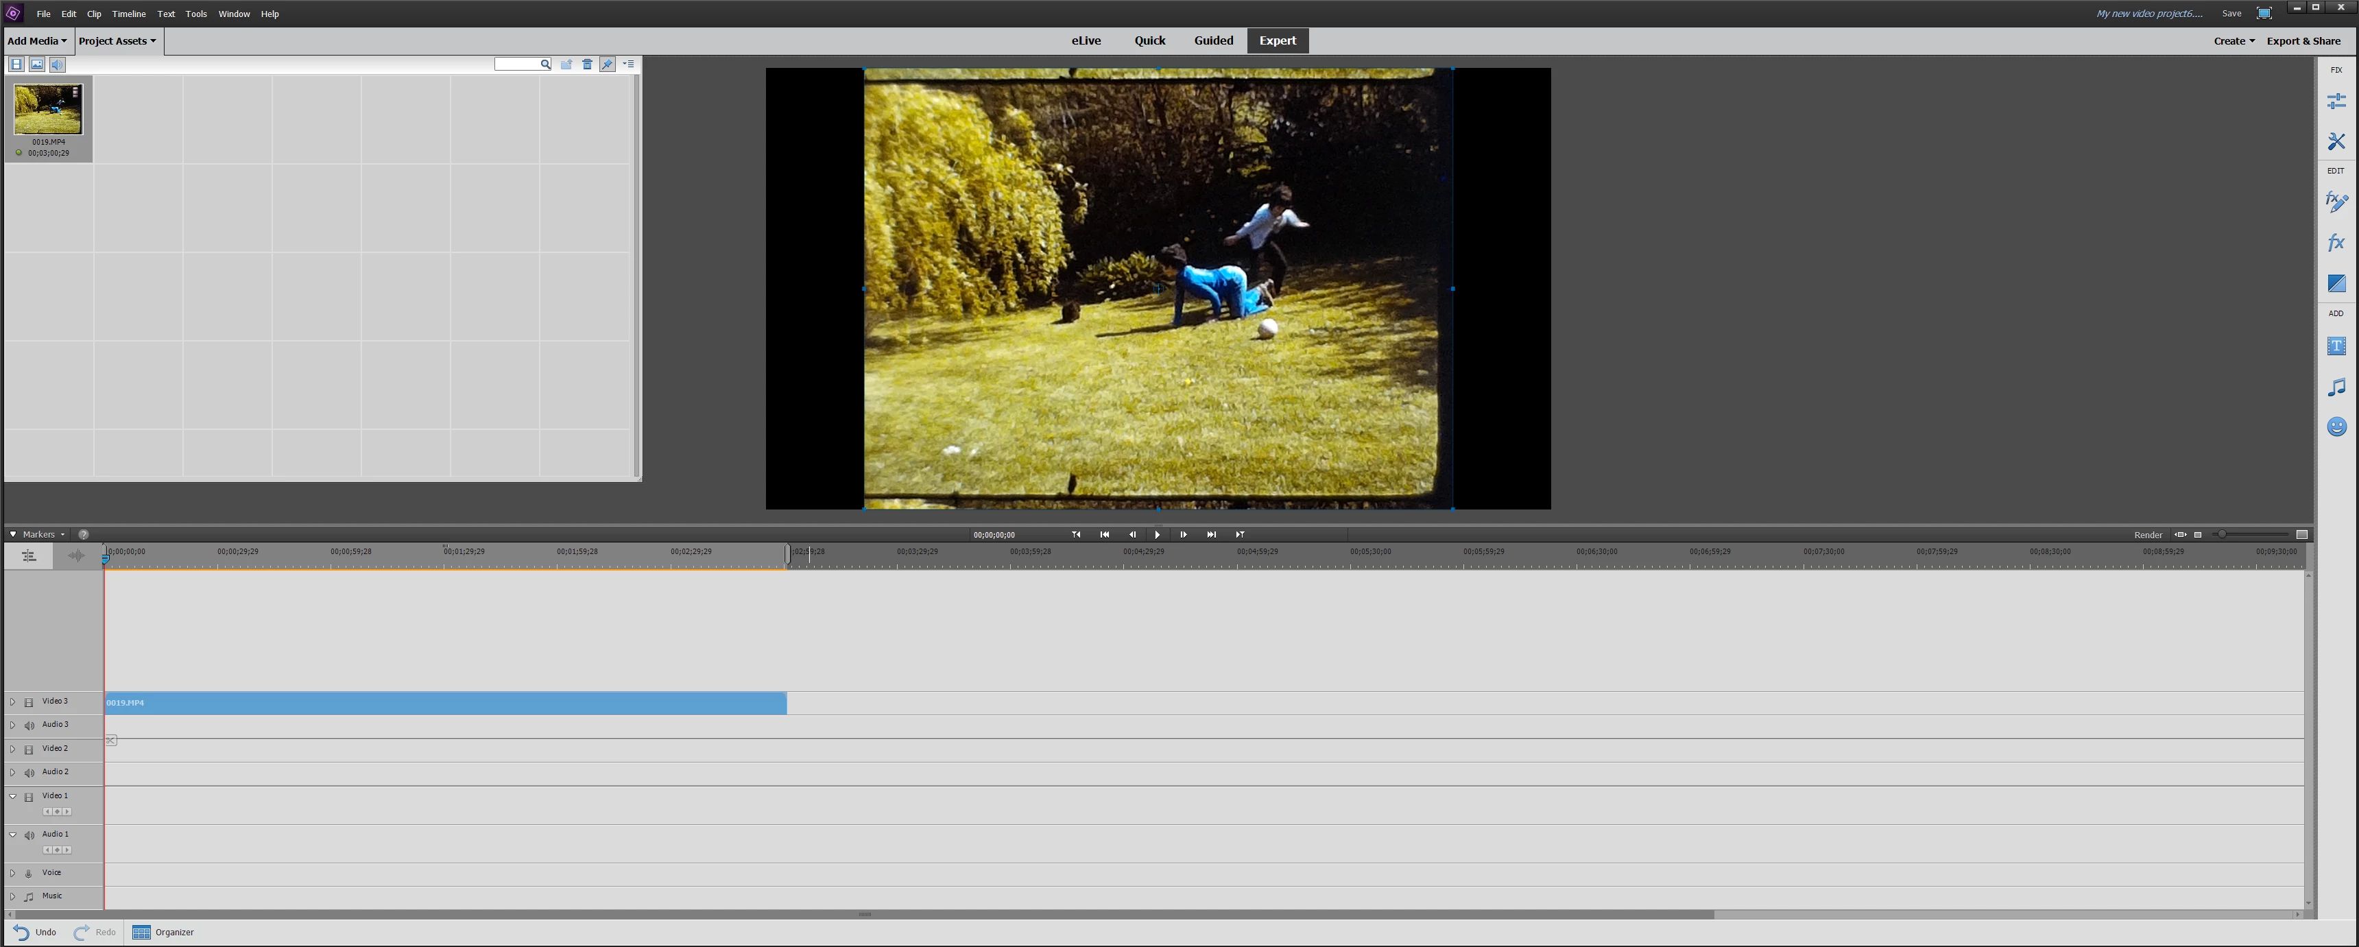
Task: Open the Add Media dropdown
Action: click(36, 41)
